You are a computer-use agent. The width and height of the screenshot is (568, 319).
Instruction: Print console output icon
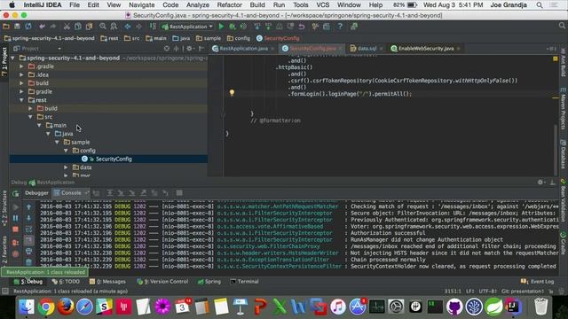point(28,252)
